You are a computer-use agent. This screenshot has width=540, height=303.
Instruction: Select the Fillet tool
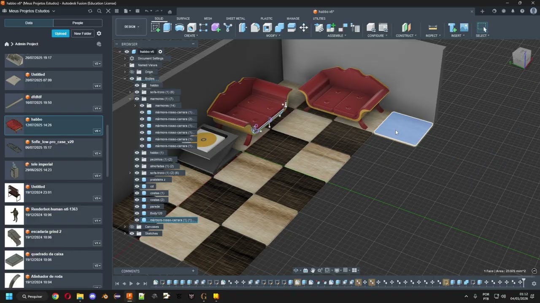[255, 28]
